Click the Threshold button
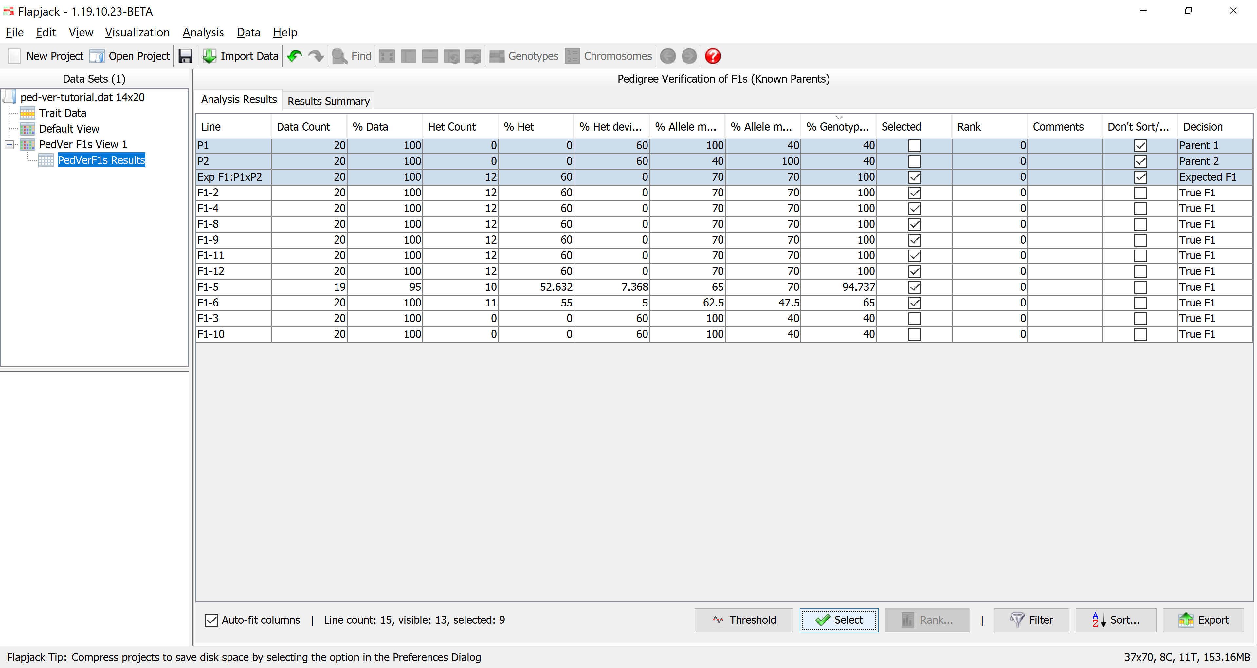The width and height of the screenshot is (1257, 668). [744, 620]
